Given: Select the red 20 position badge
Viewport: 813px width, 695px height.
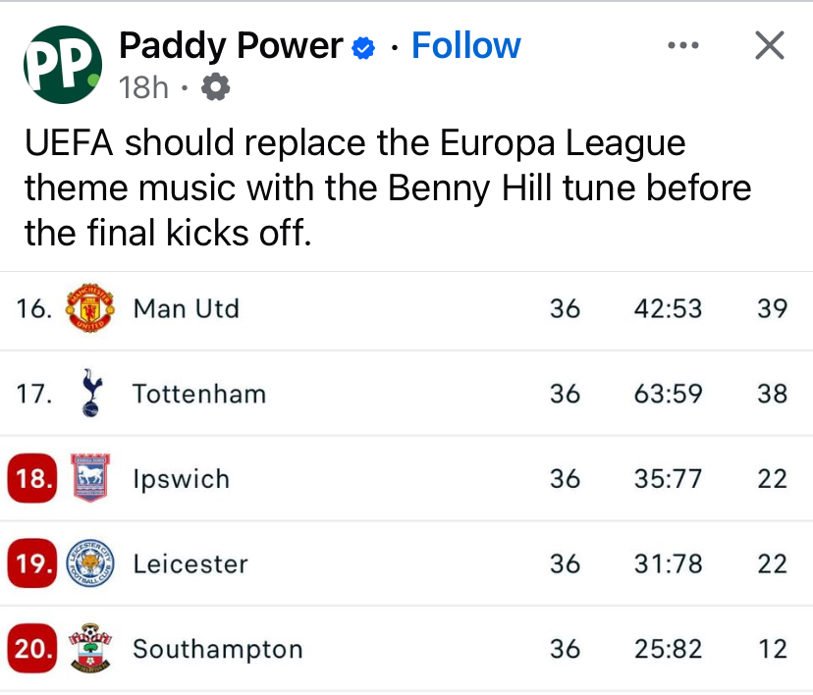Looking at the screenshot, I should tap(32, 649).
